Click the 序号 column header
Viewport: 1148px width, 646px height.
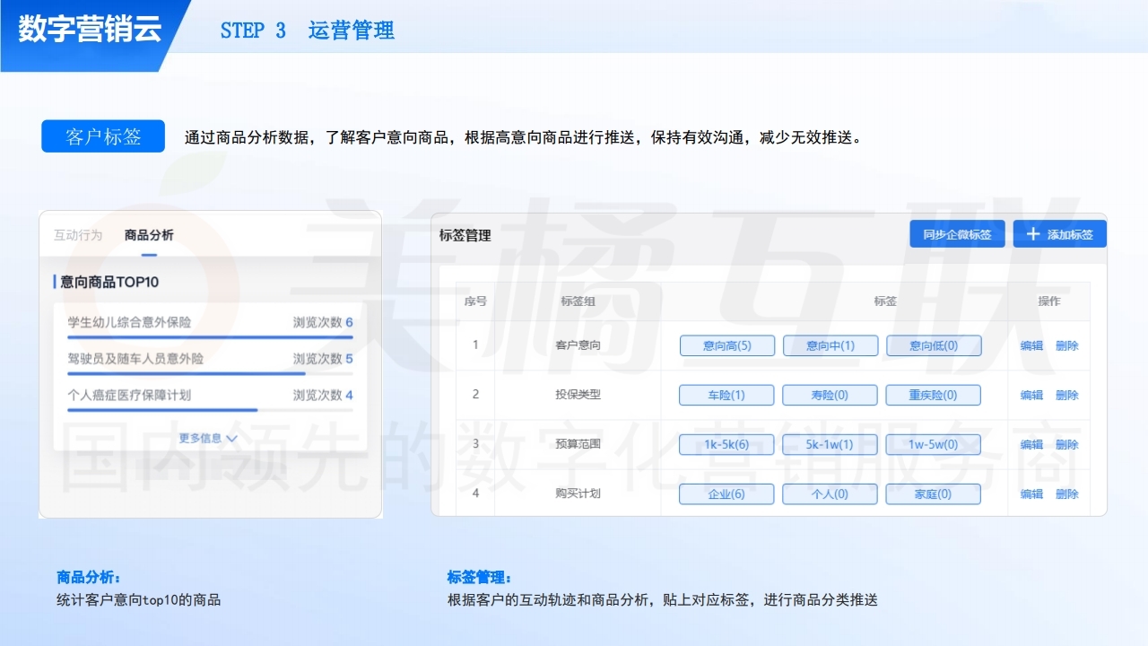coord(475,301)
